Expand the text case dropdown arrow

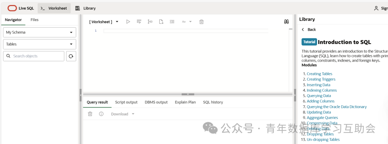190,22
